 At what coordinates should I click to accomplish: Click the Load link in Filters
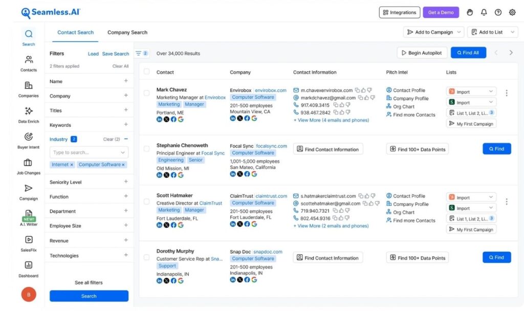click(x=93, y=54)
